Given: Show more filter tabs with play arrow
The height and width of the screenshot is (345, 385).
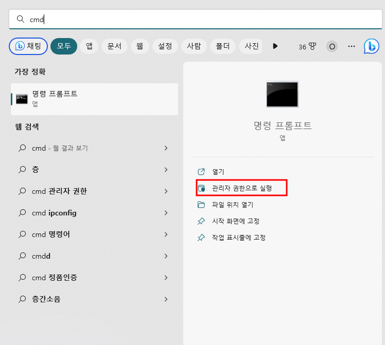Looking at the screenshot, I should pos(275,46).
